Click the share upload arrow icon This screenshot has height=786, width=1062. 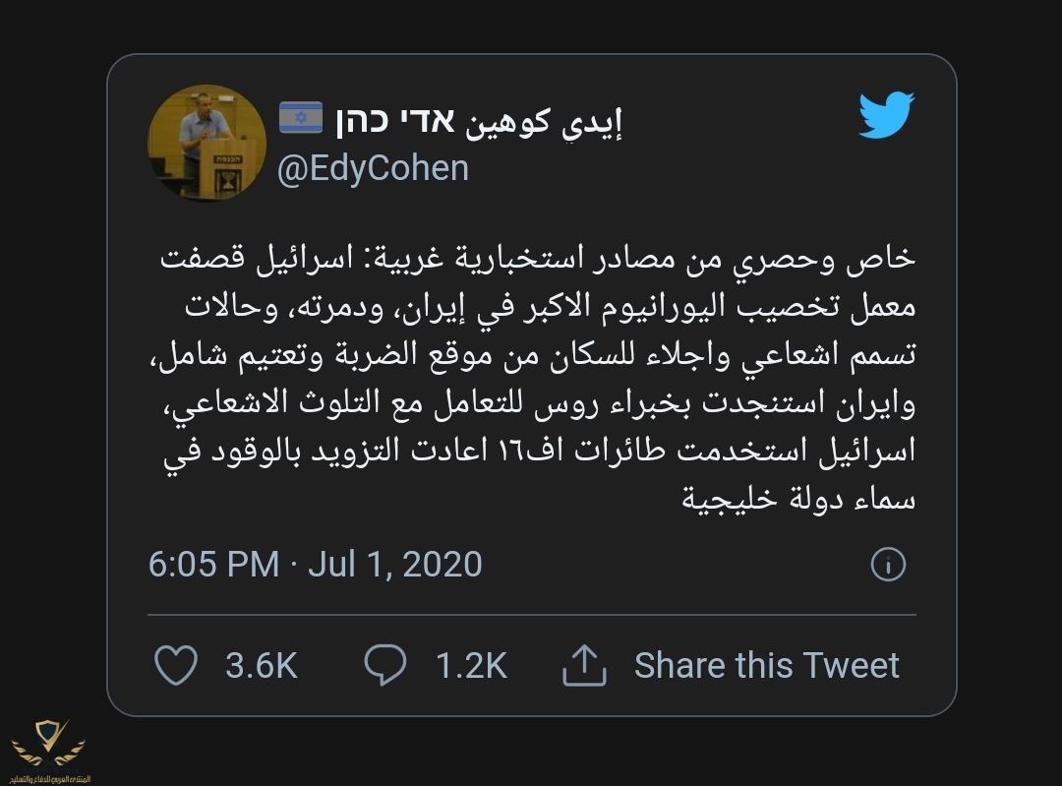point(584,666)
